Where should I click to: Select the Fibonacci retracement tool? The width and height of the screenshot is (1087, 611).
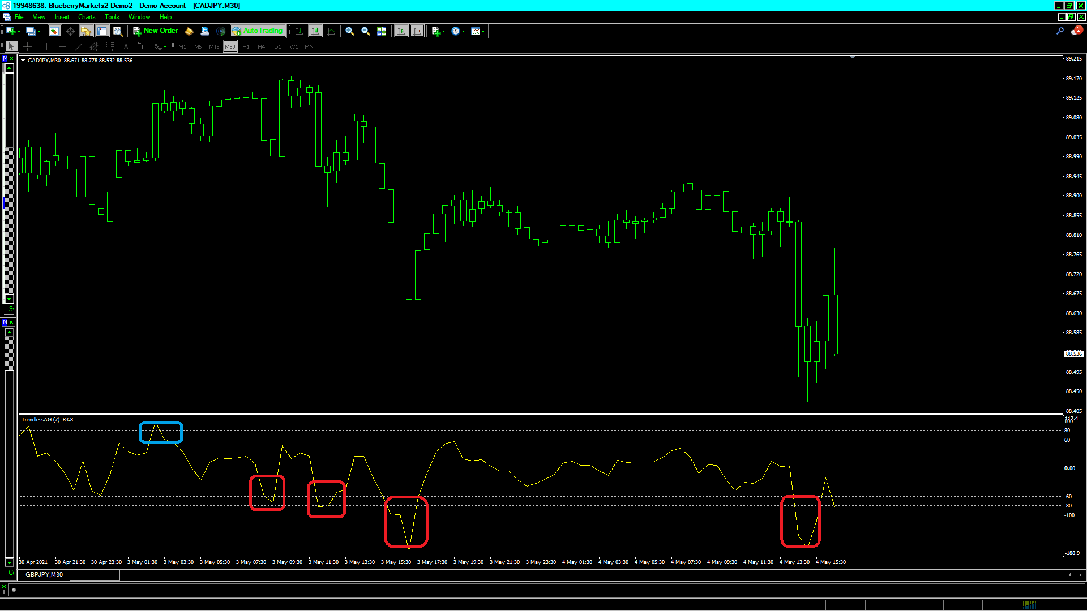click(x=110, y=47)
